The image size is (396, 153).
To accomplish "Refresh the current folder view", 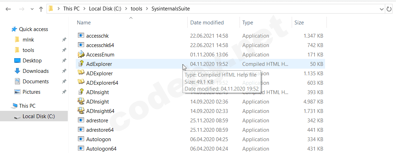I will 389,9.
